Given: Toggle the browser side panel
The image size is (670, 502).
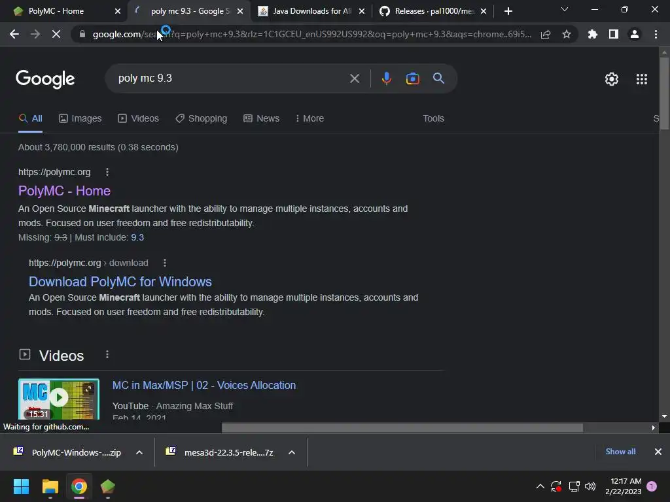Looking at the screenshot, I should 614,34.
